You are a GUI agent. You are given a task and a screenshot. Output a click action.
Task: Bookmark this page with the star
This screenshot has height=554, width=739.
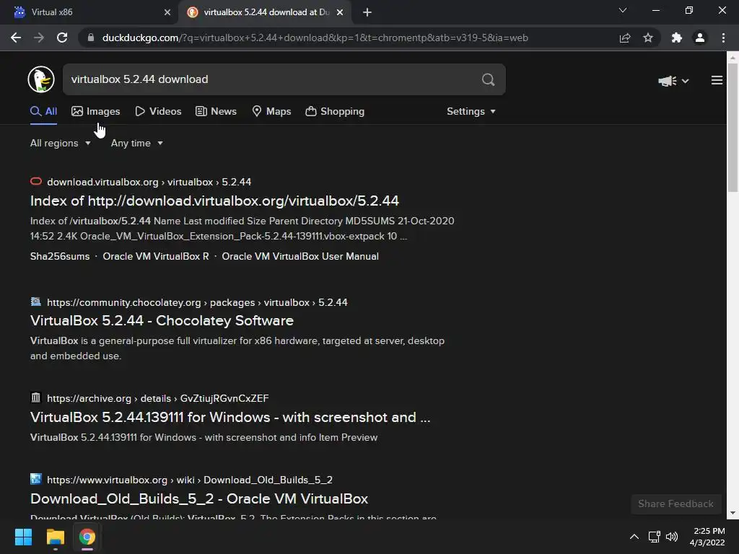click(x=648, y=38)
